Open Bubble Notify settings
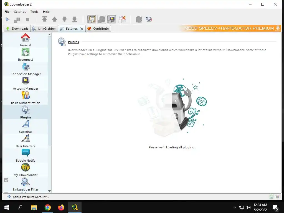Image resolution: width=284 pixels, height=213 pixels. coord(25,155)
